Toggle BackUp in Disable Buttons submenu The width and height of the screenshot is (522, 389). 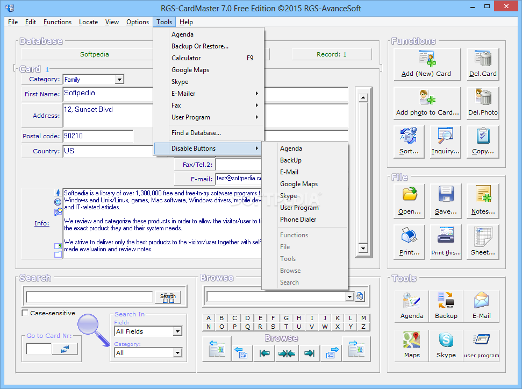305,160
